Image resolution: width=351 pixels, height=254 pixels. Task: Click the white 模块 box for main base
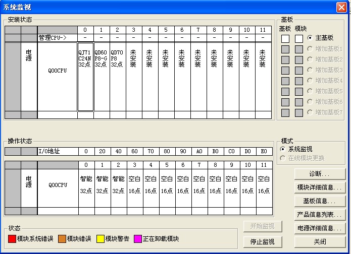point(299,38)
